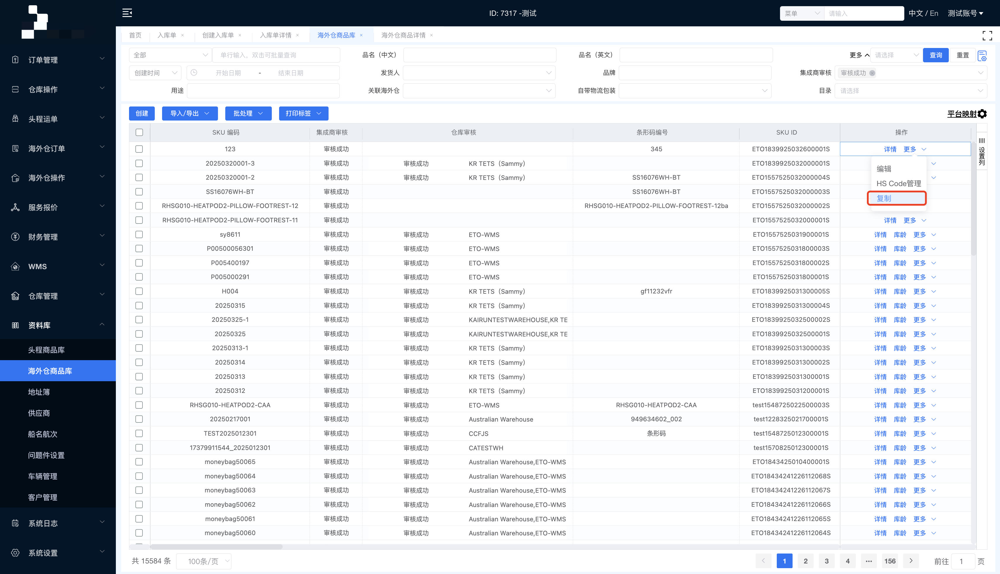Enter fullscreen using the top-right icon

tap(987, 35)
